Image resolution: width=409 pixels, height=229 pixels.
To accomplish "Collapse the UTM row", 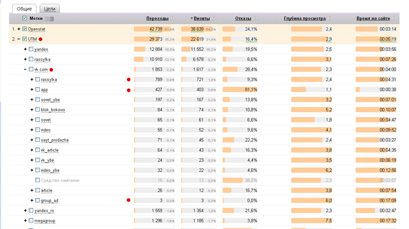I will 19,39.
